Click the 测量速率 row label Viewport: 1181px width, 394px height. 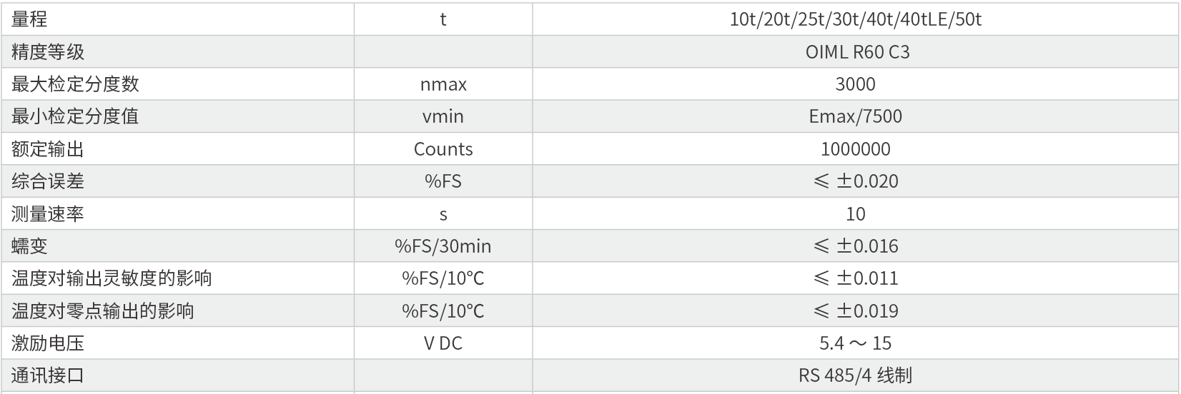click(x=48, y=214)
